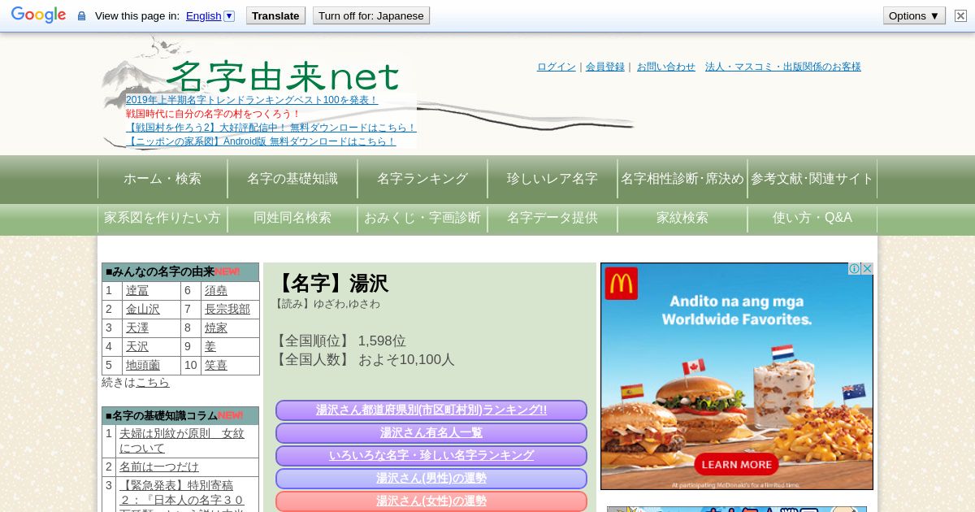The height and width of the screenshot is (512, 975).
Task: Close the Google translate bar
Action: click(960, 15)
